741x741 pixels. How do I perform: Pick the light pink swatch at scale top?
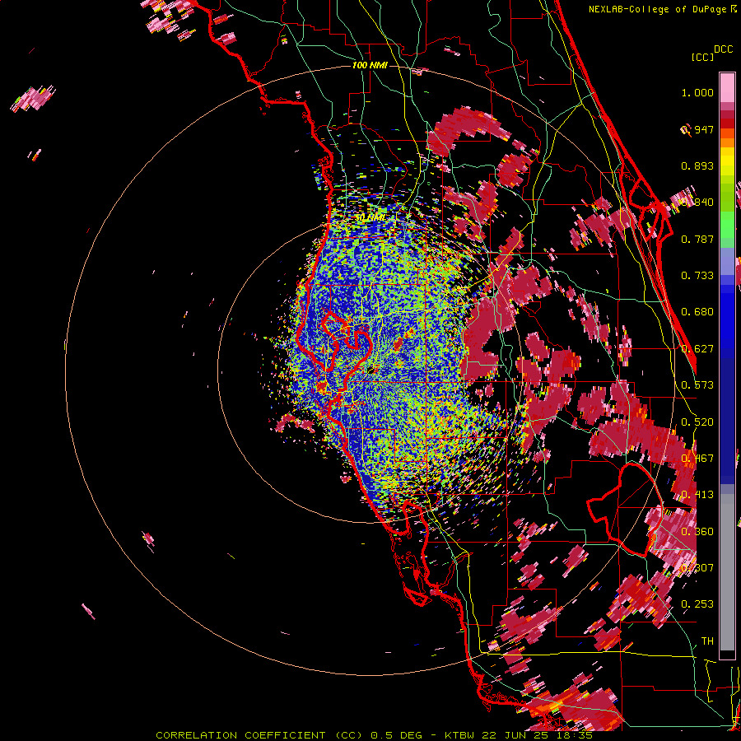pyautogui.click(x=727, y=88)
